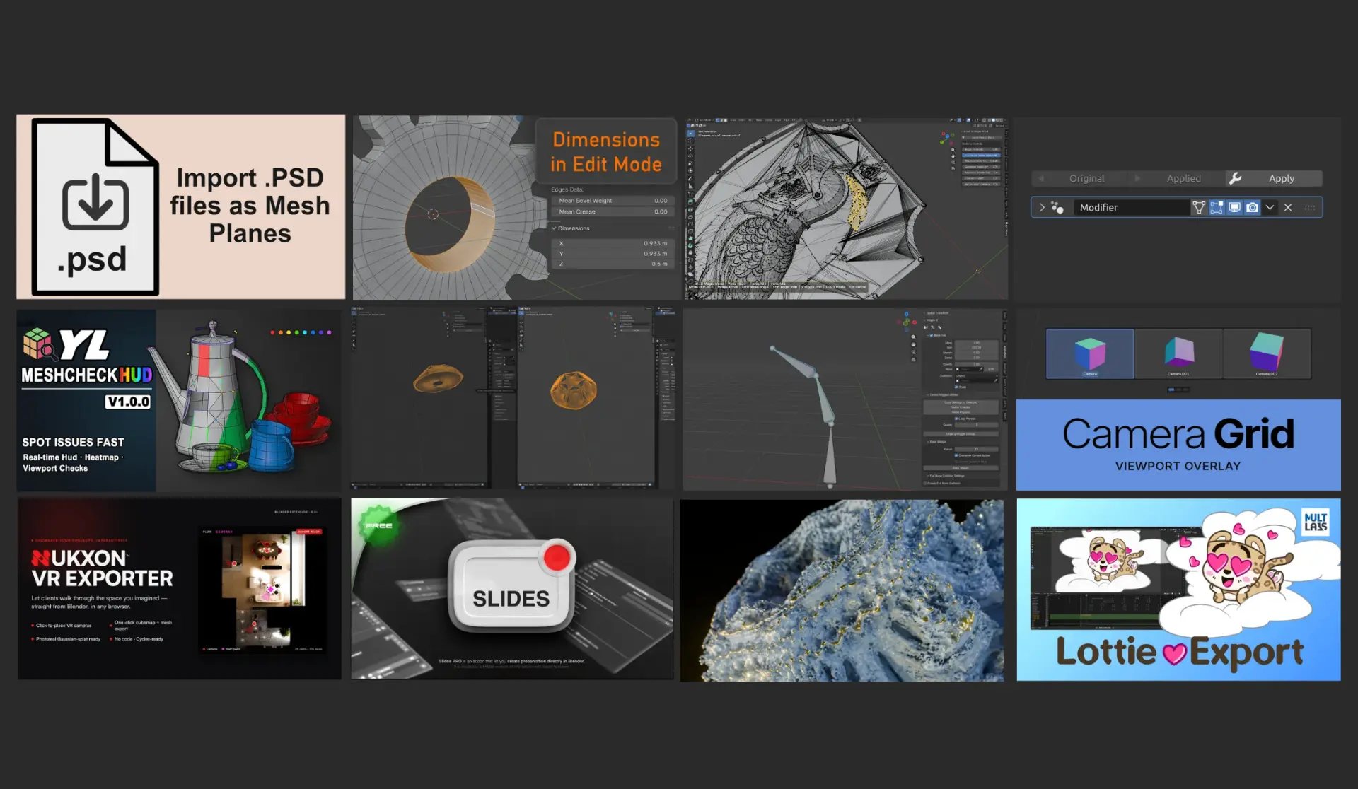Toggle modifier show in edit mode icon

(x=1217, y=207)
